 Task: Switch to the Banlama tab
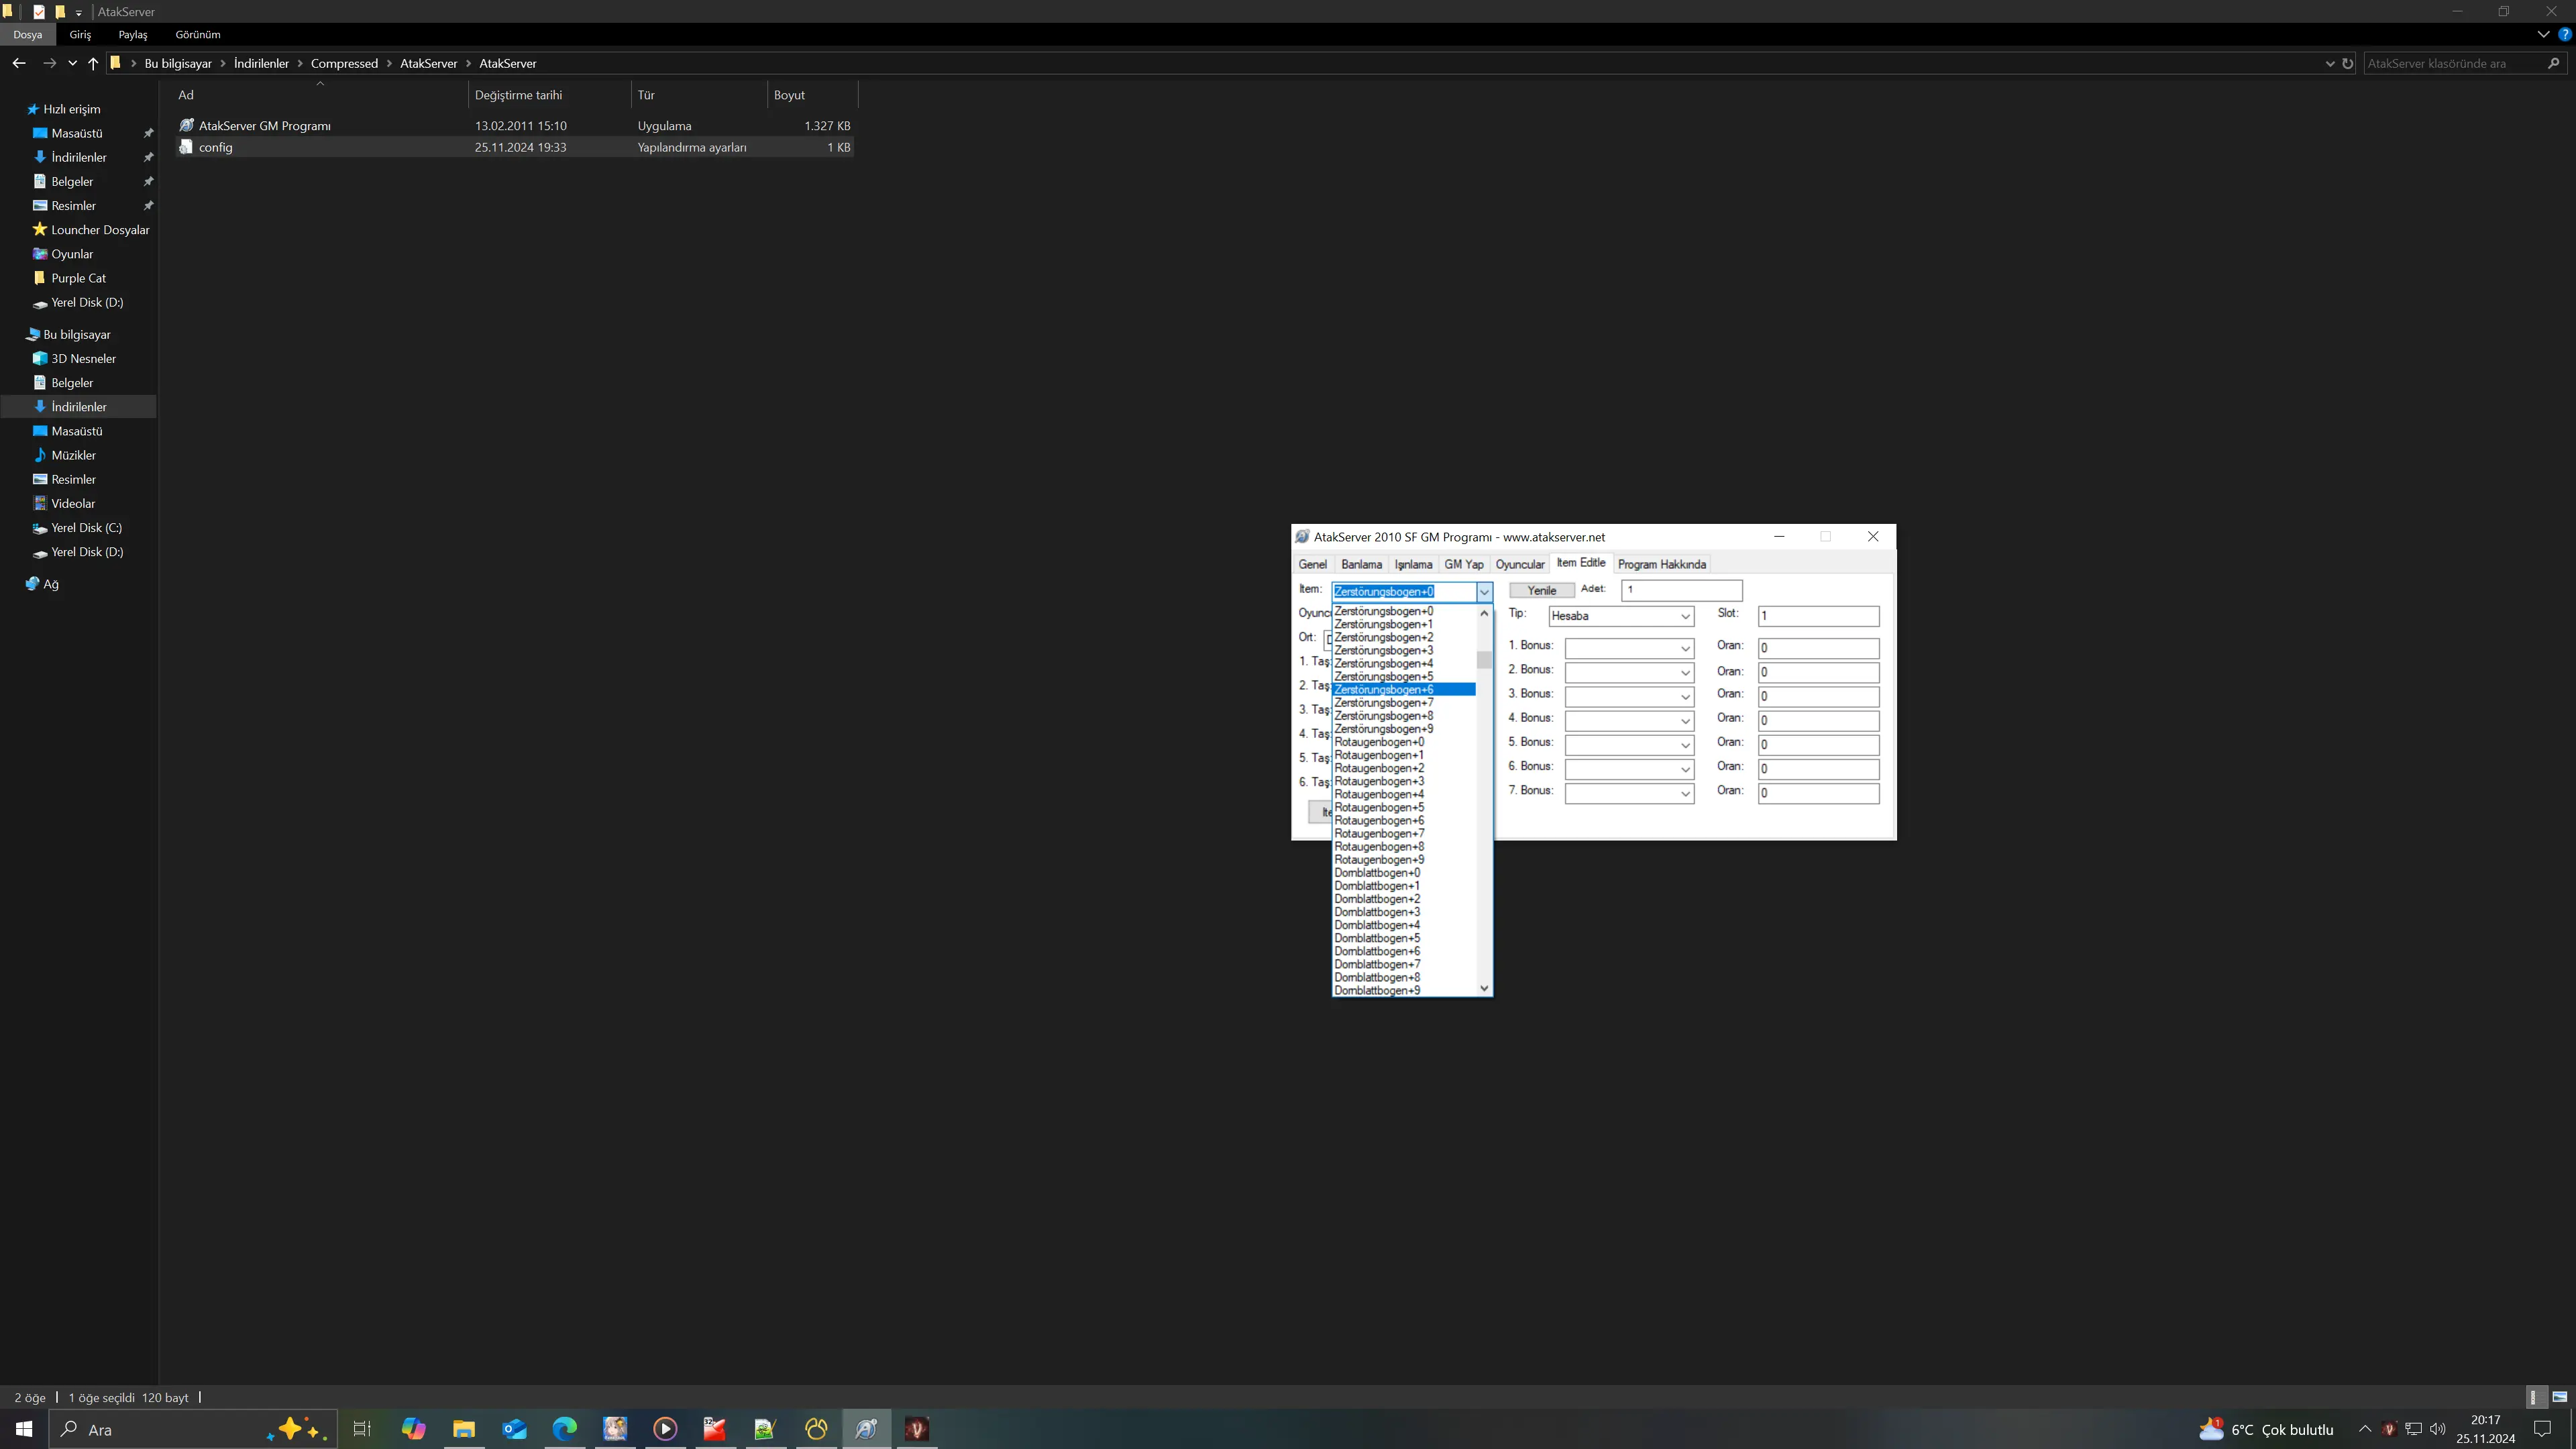point(1361,564)
